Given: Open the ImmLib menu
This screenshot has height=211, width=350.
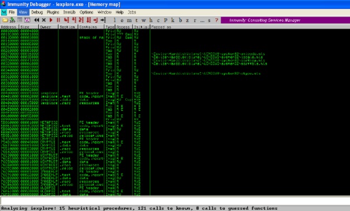Looking at the screenshot, I should coord(69,12).
